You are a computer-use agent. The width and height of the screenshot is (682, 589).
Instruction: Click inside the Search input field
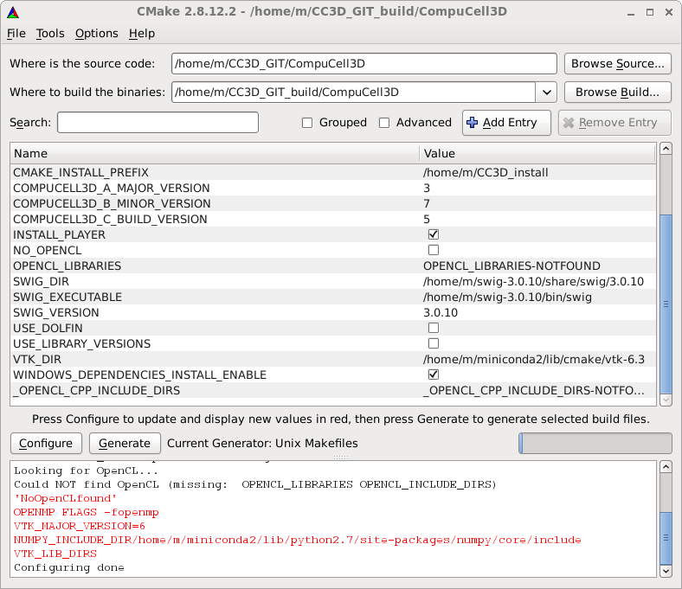tap(158, 123)
